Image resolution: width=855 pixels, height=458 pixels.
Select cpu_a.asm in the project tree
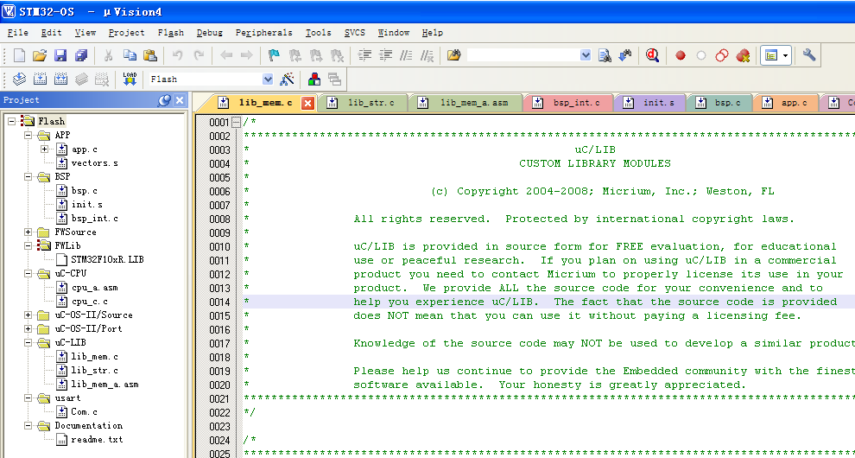(x=94, y=287)
